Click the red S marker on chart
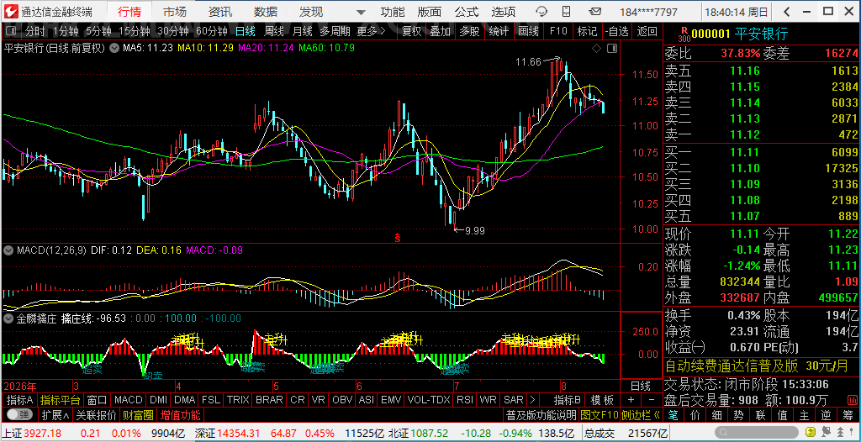The width and height of the screenshot is (861, 442). point(397,238)
